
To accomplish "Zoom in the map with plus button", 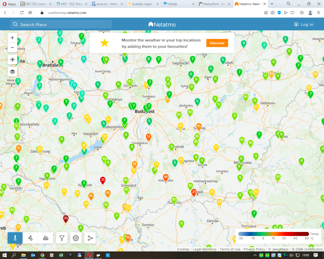I will click(x=12, y=38).
